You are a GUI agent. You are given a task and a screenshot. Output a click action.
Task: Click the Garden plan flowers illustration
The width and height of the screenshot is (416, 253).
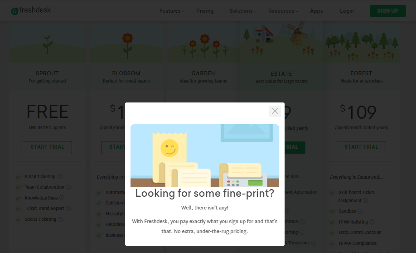204,46
